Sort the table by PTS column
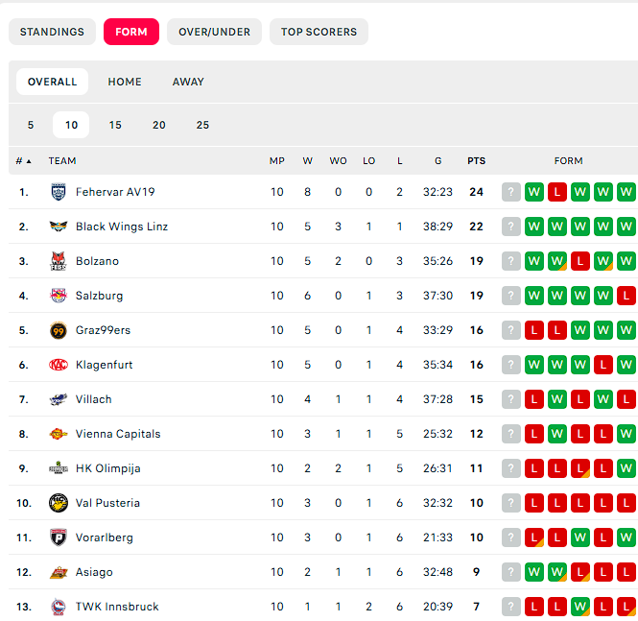The width and height of the screenshot is (638, 621). [476, 161]
